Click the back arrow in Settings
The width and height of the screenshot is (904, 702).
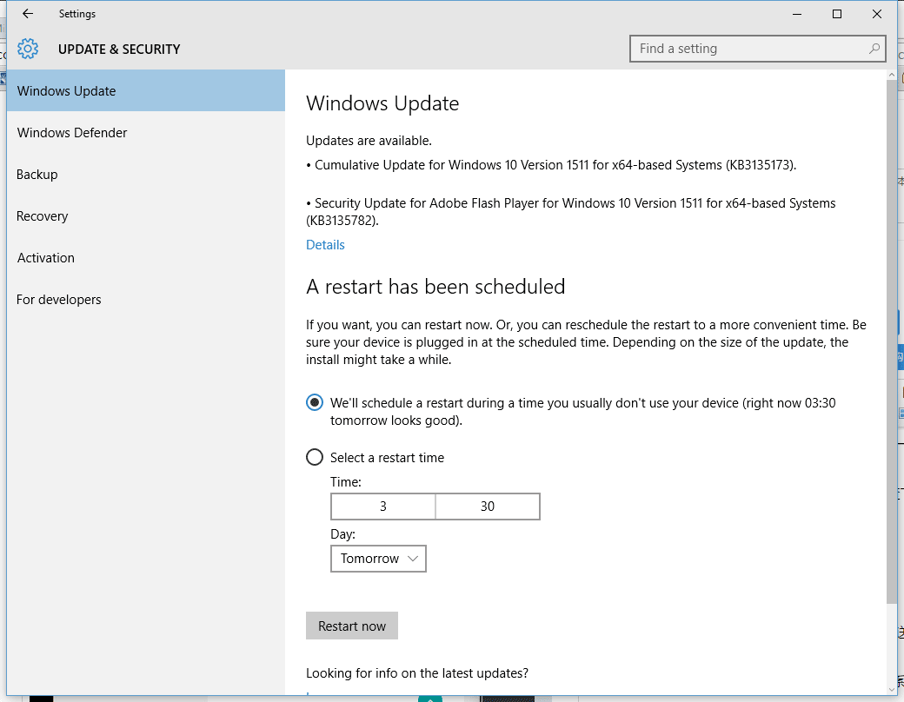(x=28, y=14)
